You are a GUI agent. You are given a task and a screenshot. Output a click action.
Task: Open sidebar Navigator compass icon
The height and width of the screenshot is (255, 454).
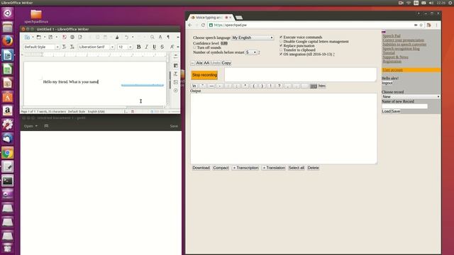pyautogui.click(x=175, y=91)
